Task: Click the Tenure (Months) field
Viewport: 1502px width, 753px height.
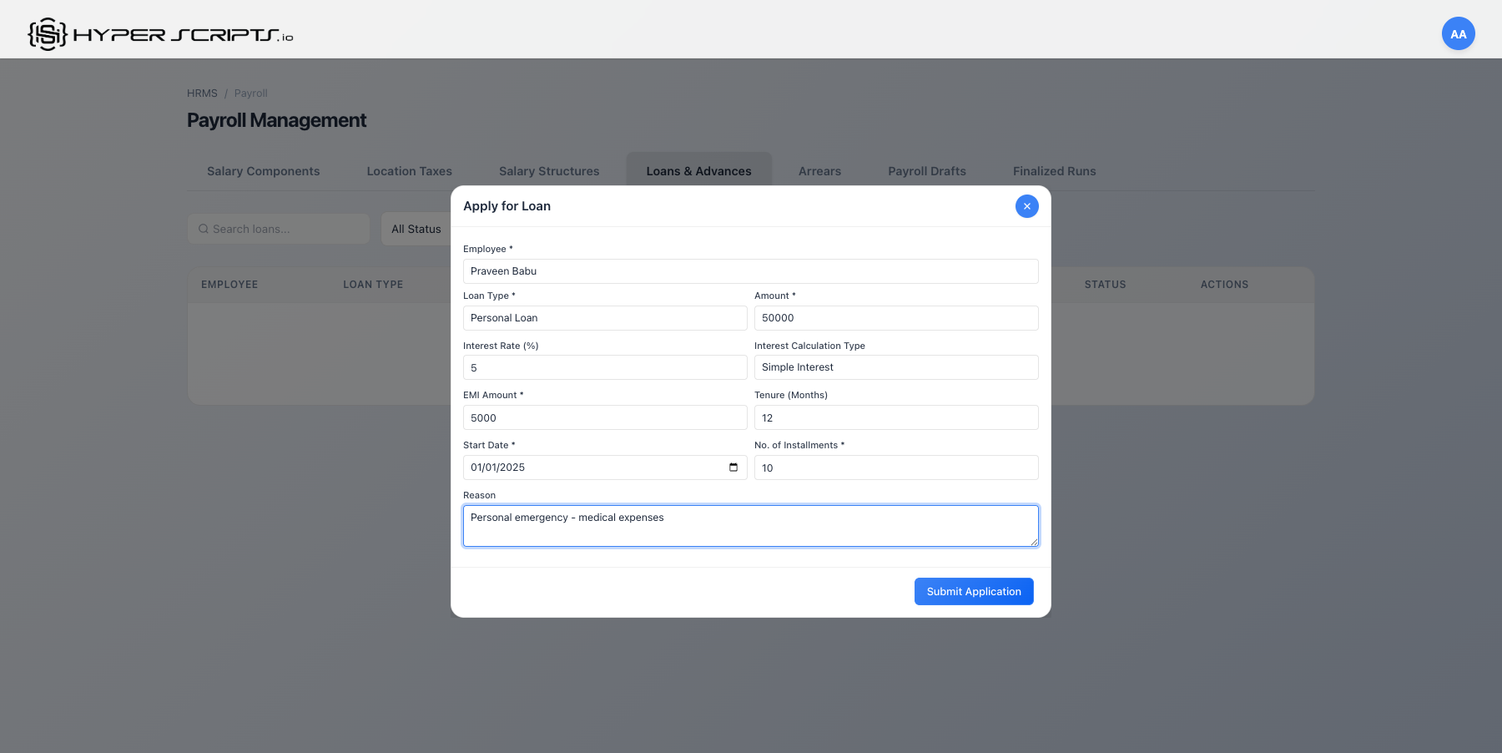Action: 895,417
